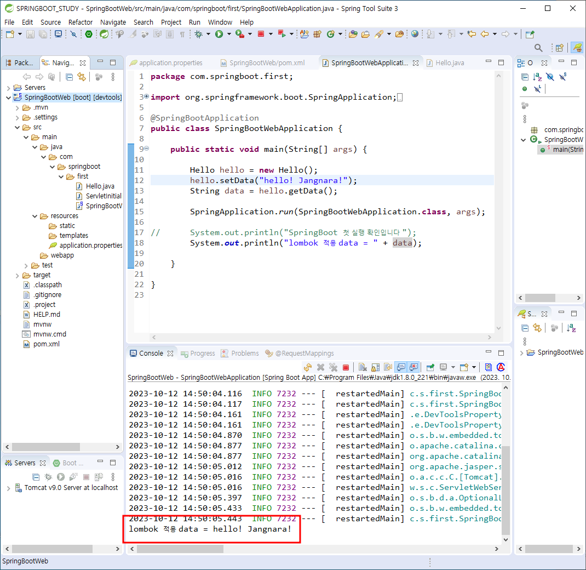Click the Navigator horizontal scrollbar thumb
586x570 pixels.
45,447
